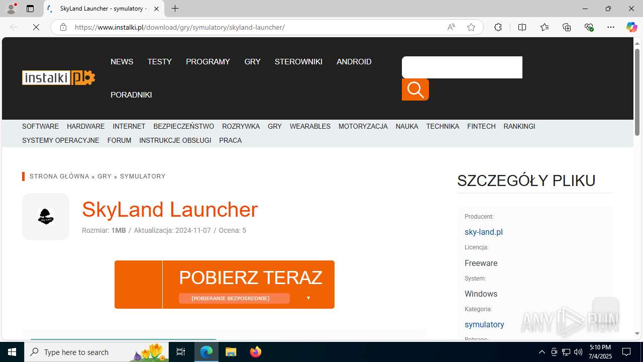
Task: Open the GRY top menu item
Action: (x=252, y=62)
